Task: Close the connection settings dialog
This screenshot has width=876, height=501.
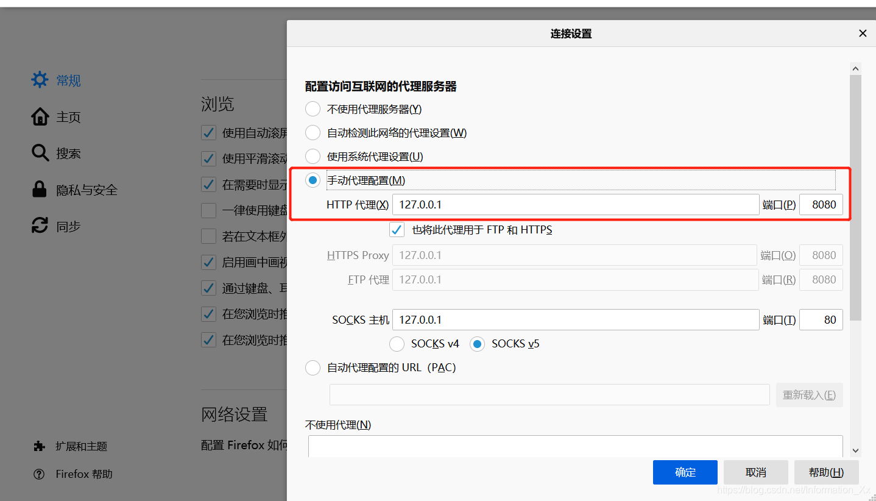Action: (x=863, y=34)
